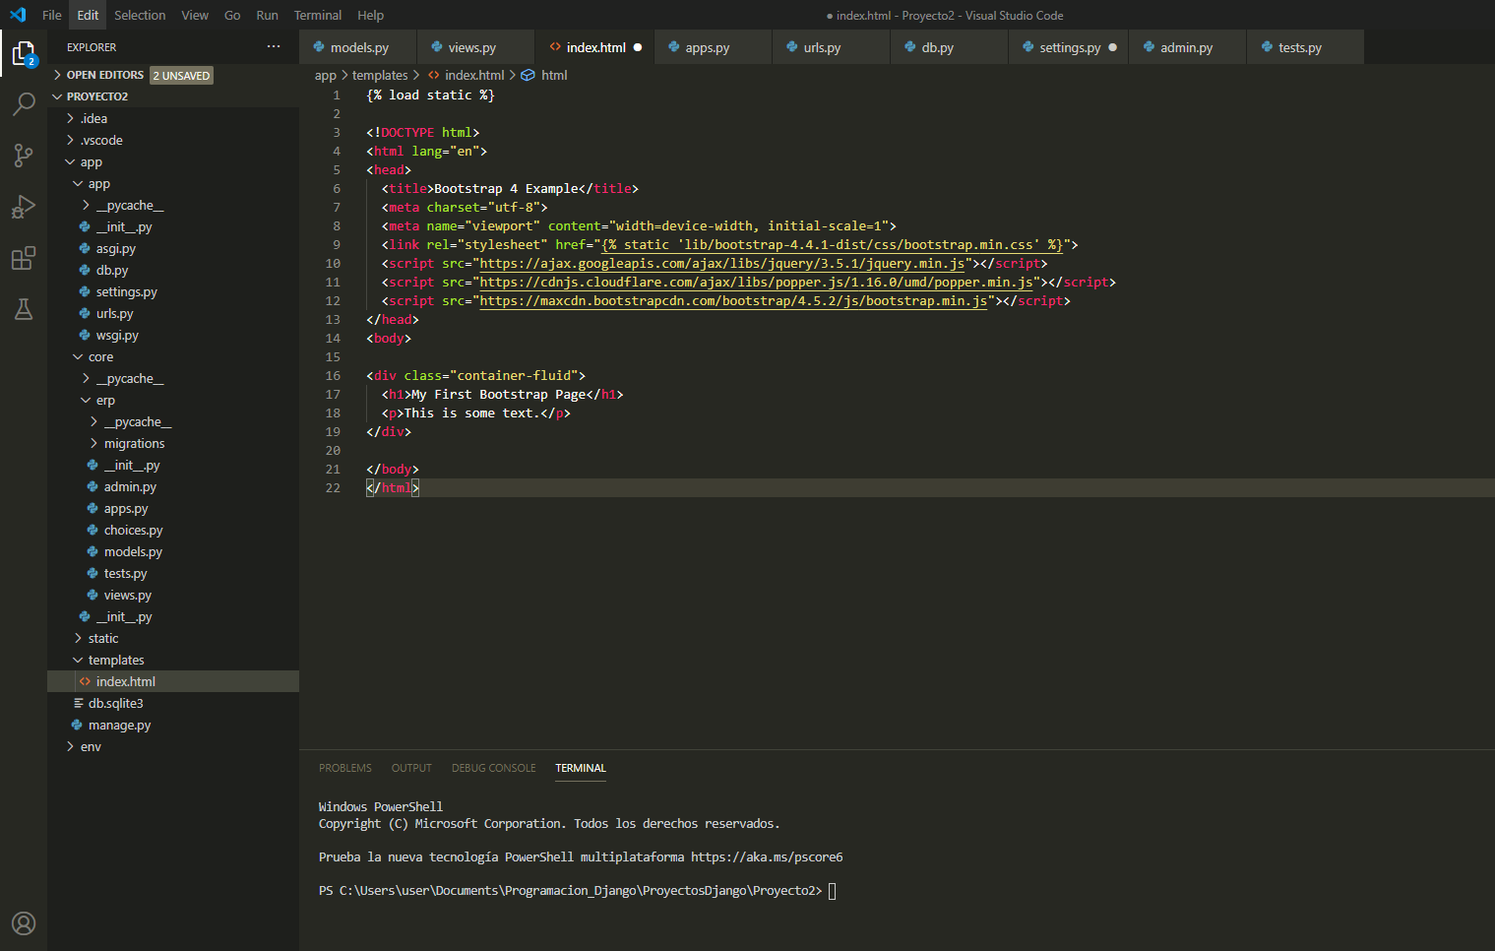The image size is (1495, 951).
Task: Switch to apps.py editor tab
Action: (x=714, y=47)
